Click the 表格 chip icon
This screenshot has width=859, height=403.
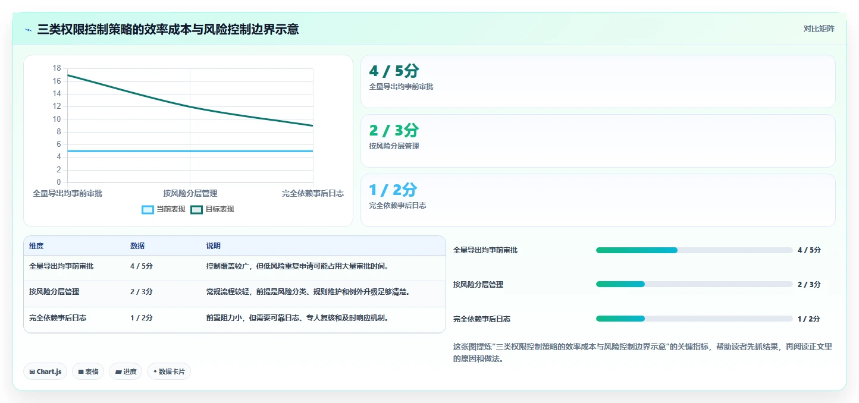tap(81, 371)
